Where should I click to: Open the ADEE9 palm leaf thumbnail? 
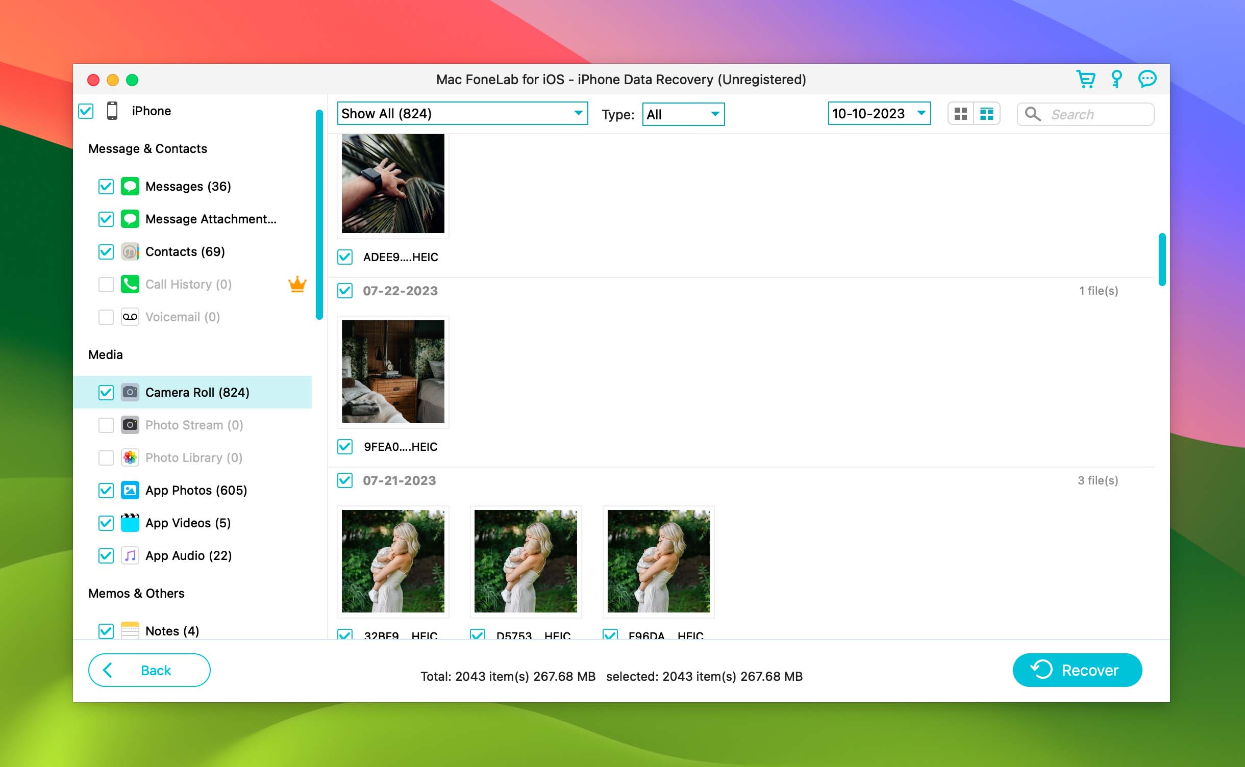click(x=393, y=184)
